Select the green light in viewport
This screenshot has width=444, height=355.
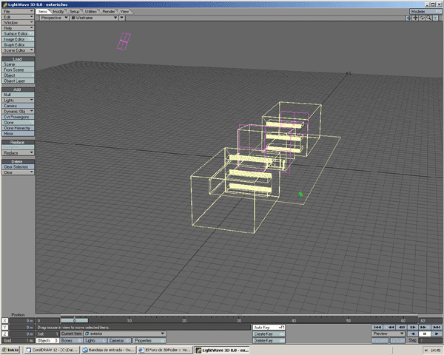point(300,195)
